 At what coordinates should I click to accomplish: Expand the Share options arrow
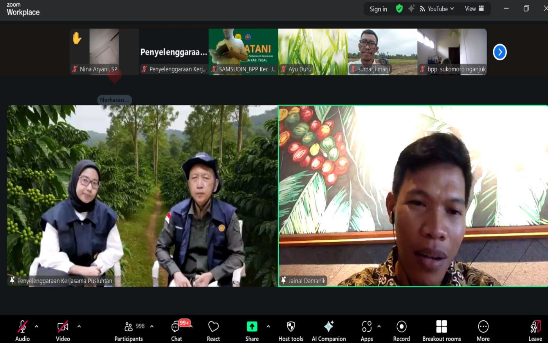(x=268, y=326)
